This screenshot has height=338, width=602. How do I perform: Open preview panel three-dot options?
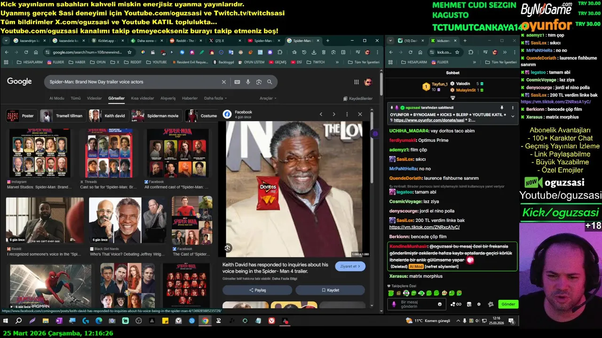347,114
